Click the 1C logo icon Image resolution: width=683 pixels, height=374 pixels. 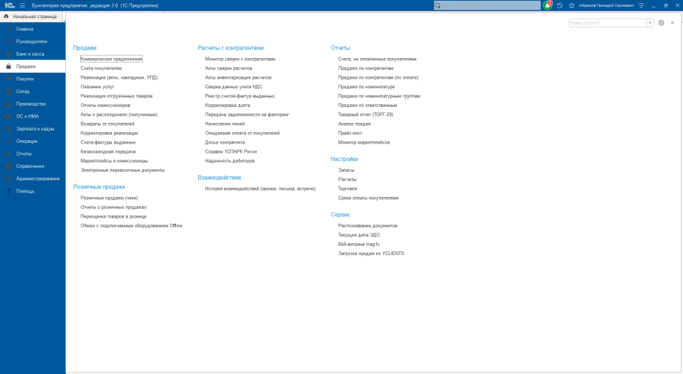(9, 5)
